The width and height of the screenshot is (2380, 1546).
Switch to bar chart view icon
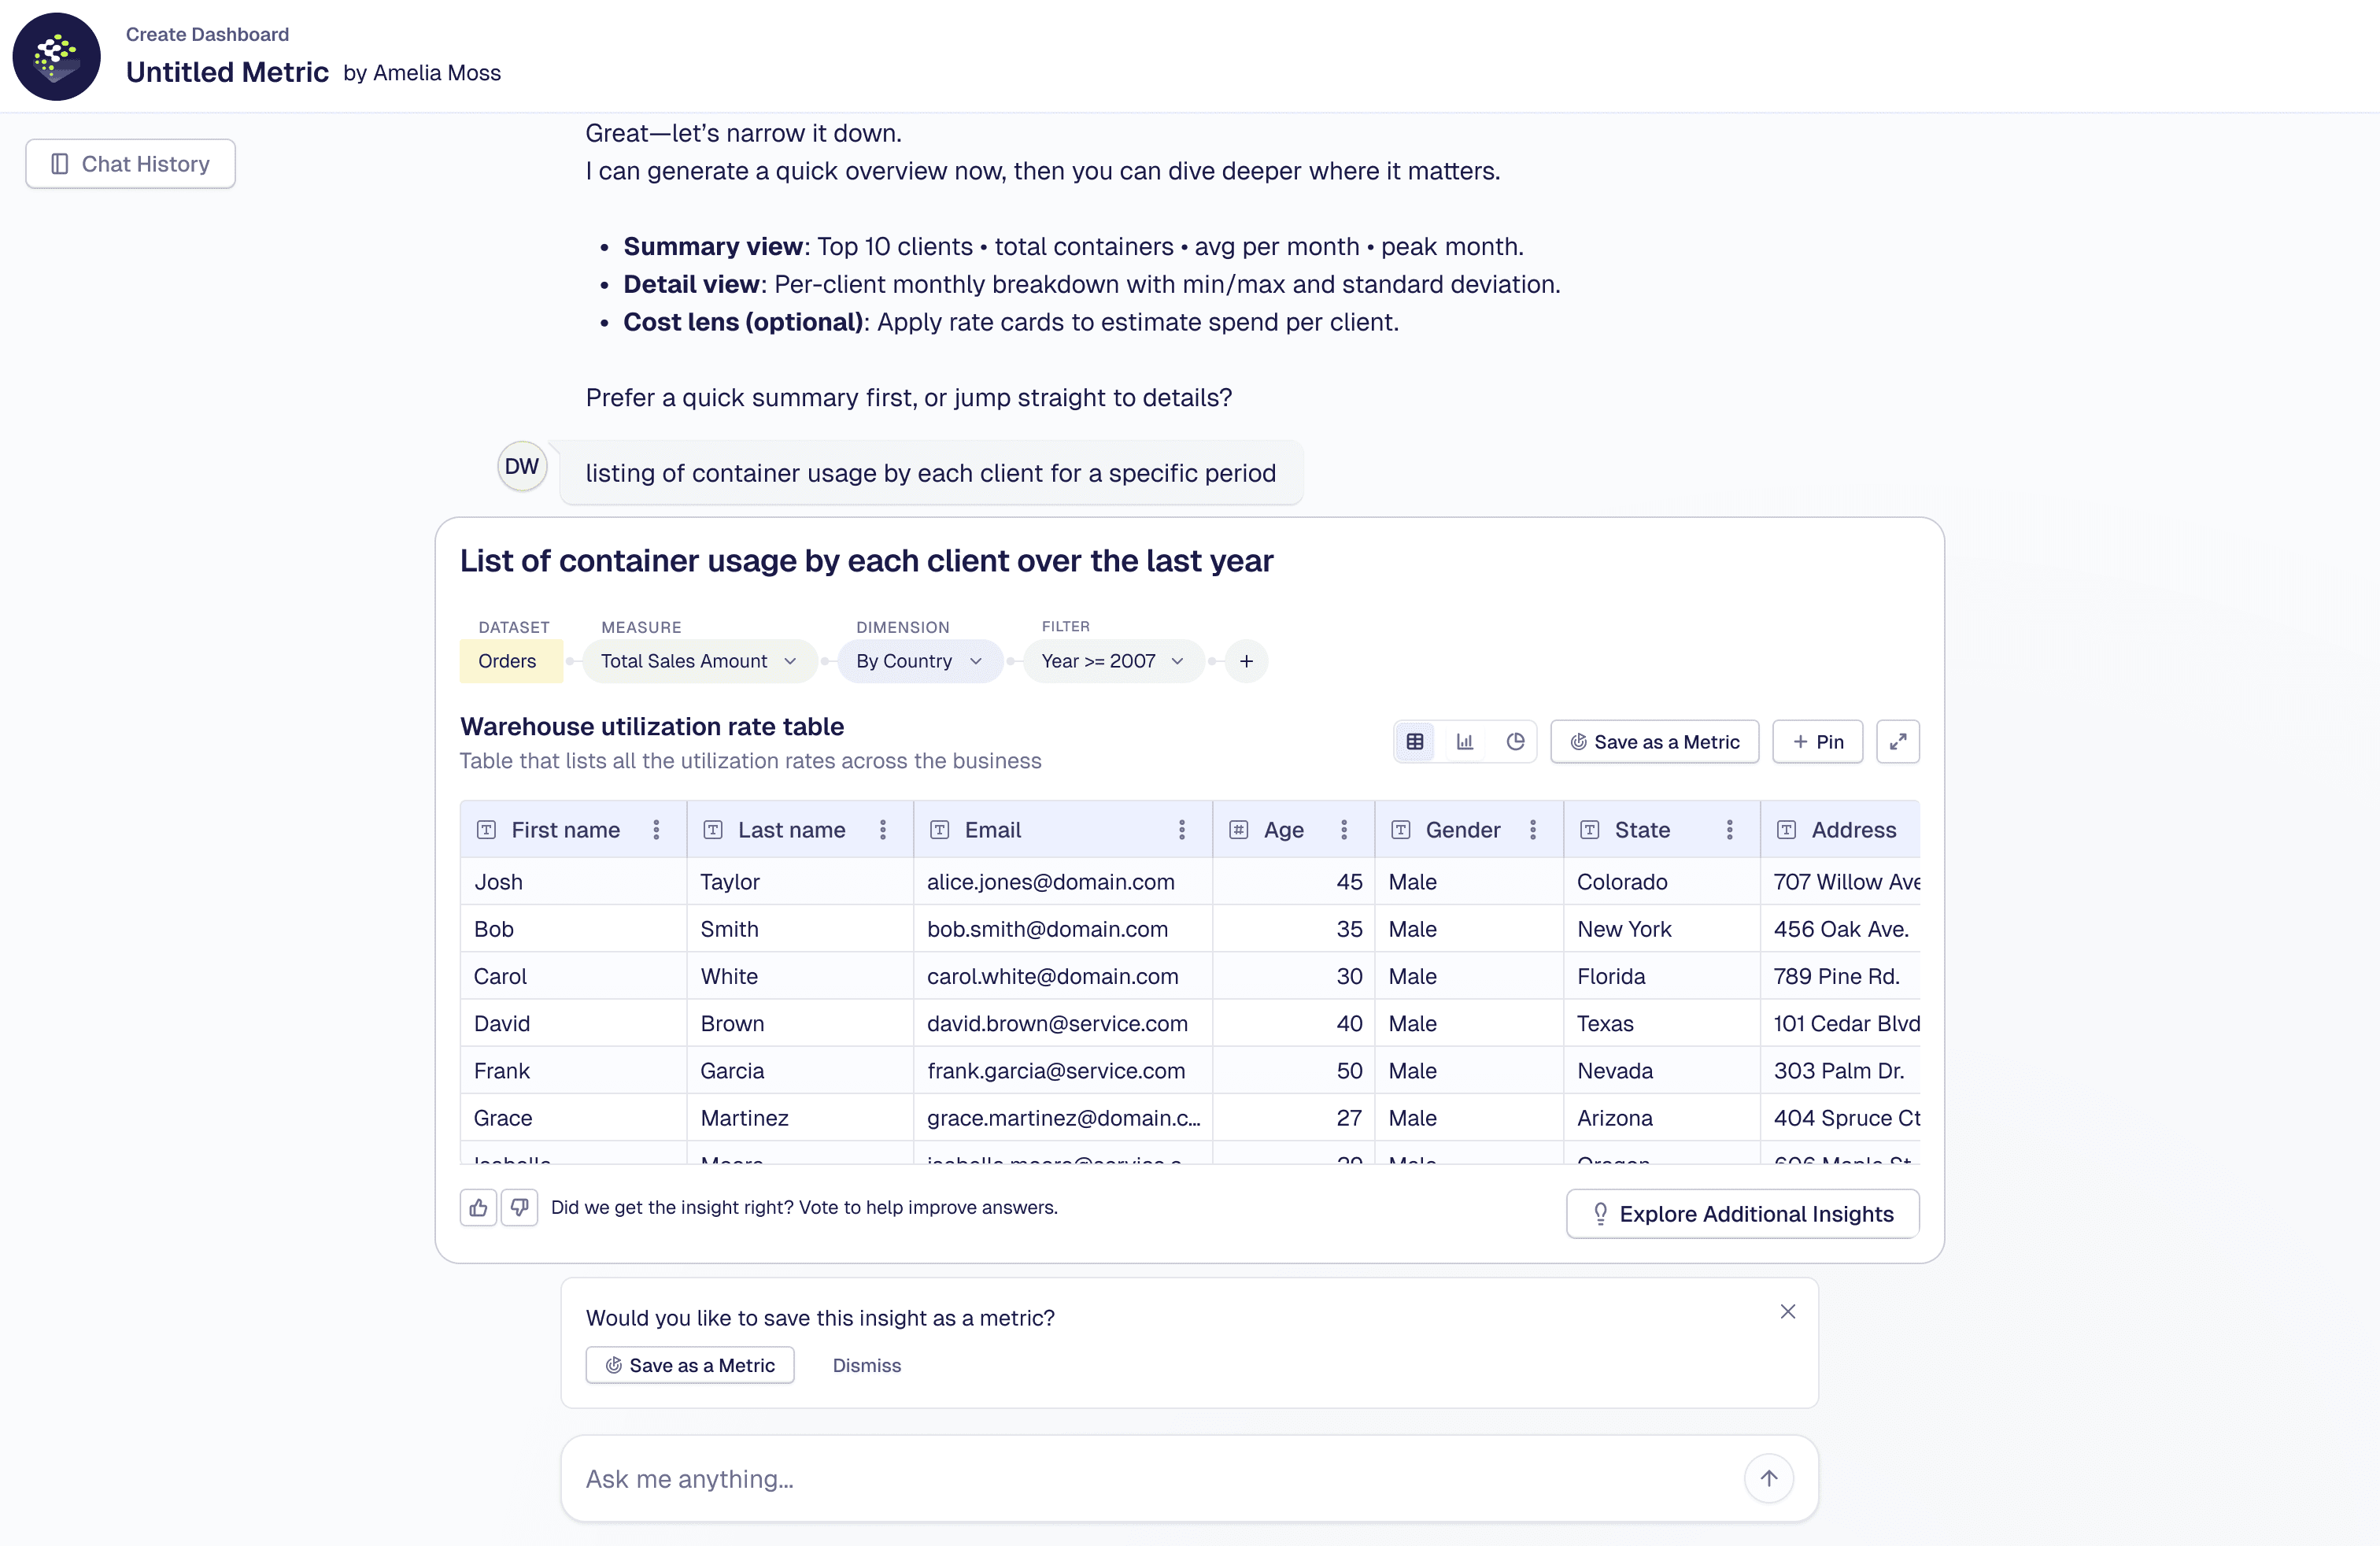(x=1465, y=742)
